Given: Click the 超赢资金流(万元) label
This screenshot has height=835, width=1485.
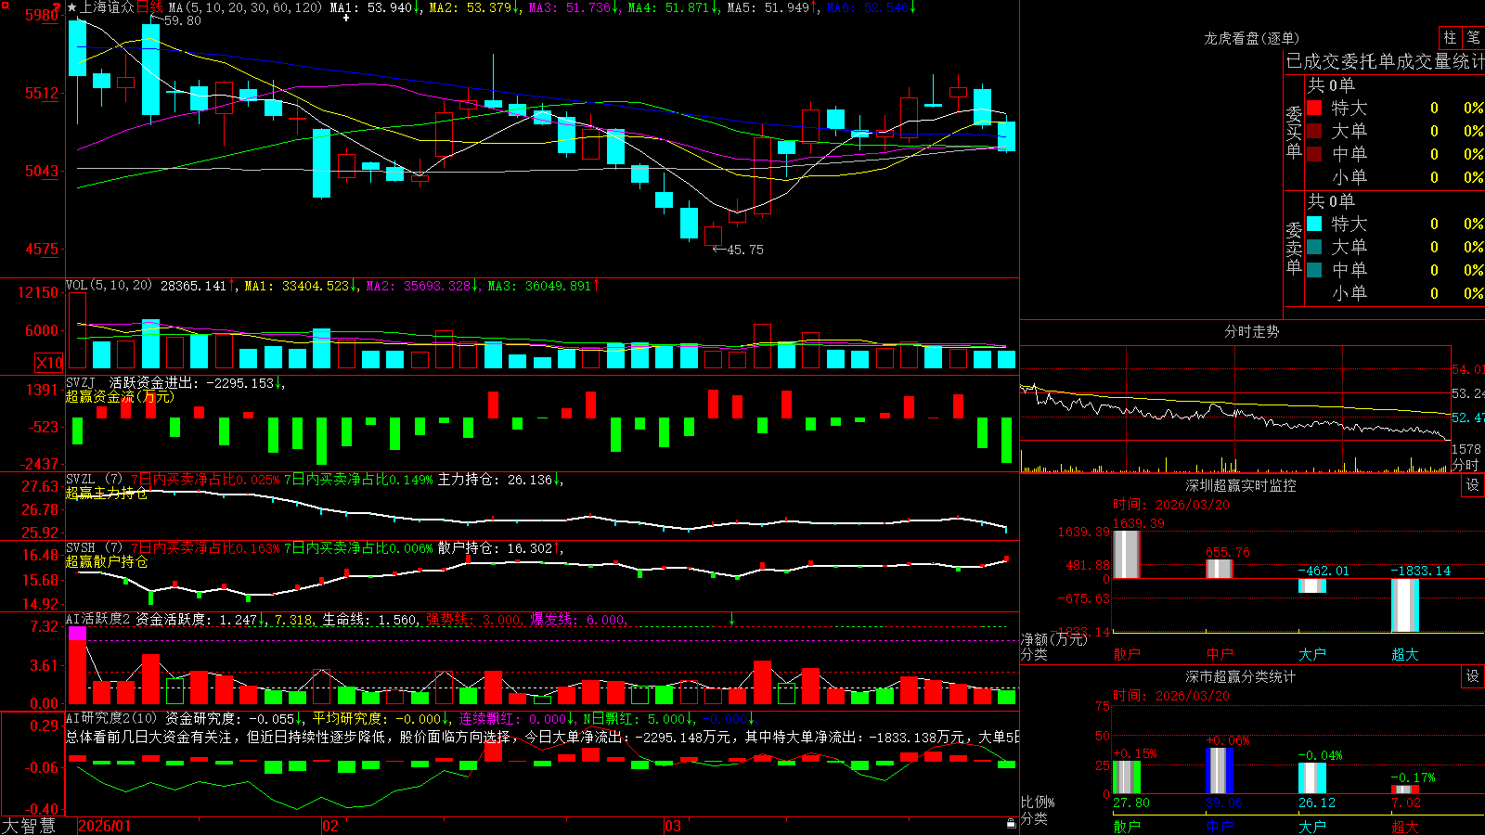Looking at the screenshot, I should 120,397.
